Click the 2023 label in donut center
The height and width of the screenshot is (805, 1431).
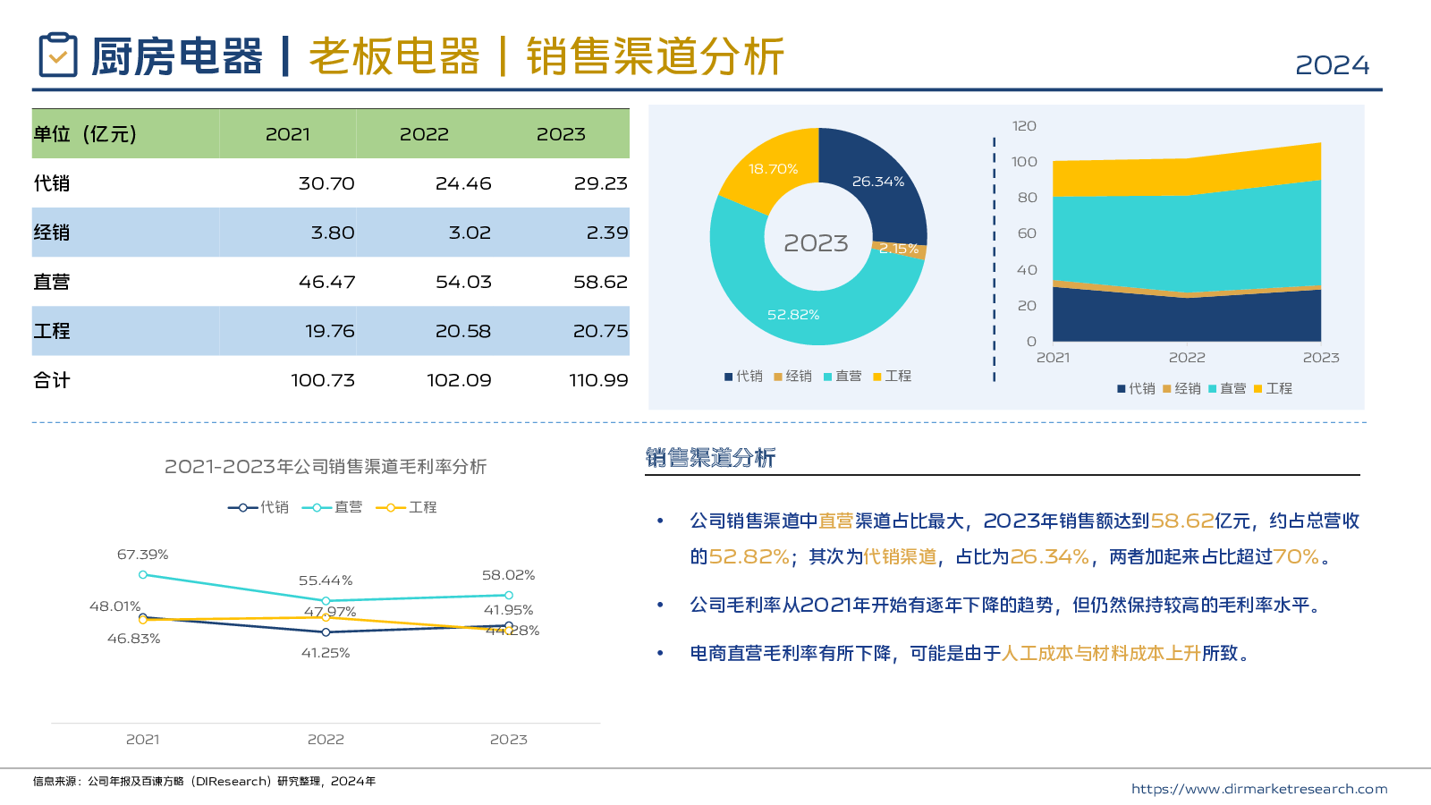pos(816,243)
